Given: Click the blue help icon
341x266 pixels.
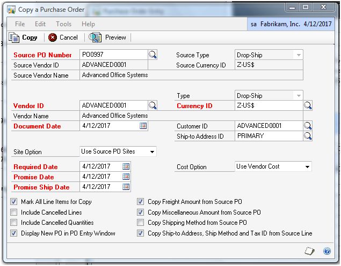Looking at the screenshot, I should 327,251.
